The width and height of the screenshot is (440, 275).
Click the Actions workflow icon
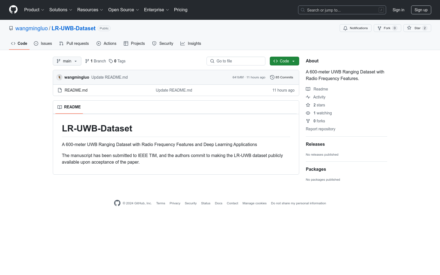point(98,43)
